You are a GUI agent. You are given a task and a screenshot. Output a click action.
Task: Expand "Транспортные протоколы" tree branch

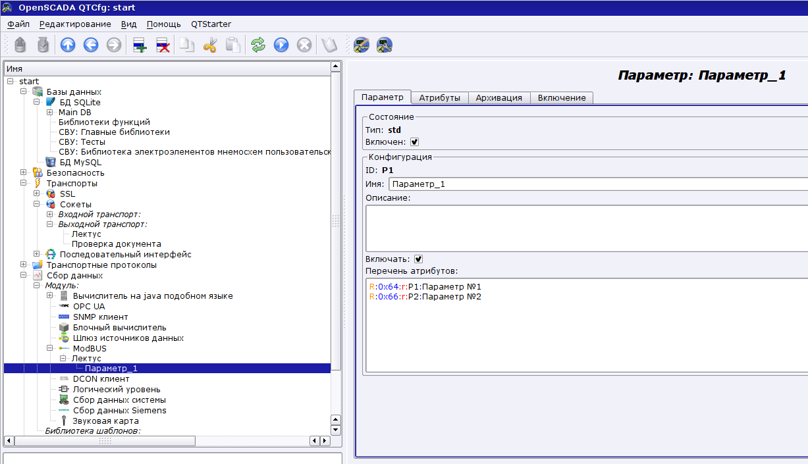[x=24, y=265]
